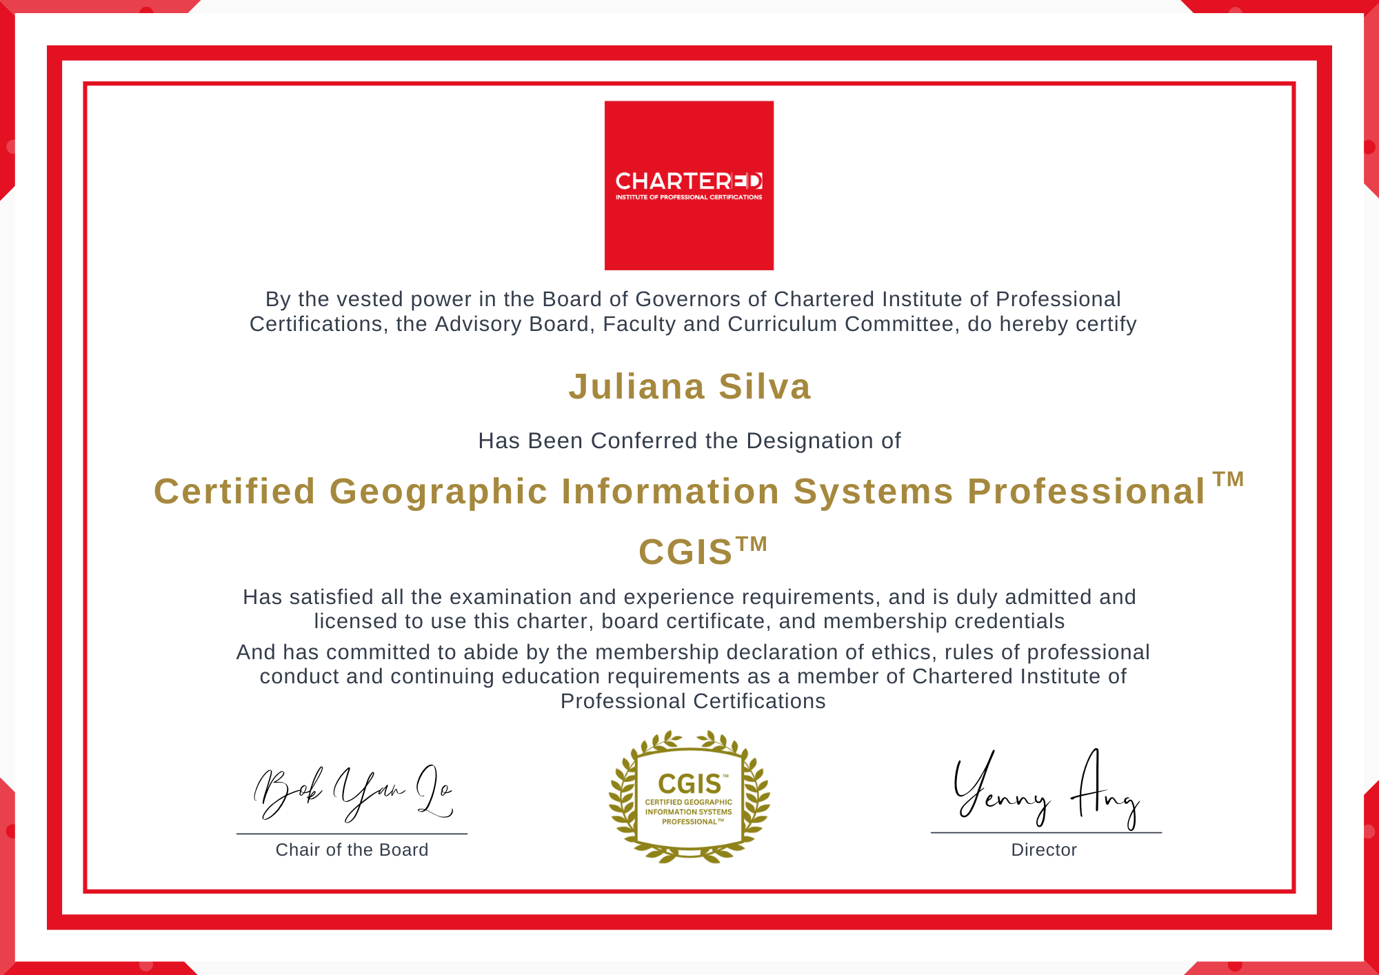Click the Director label under signature
This screenshot has height=975, width=1379.
click(x=1044, y=850)
